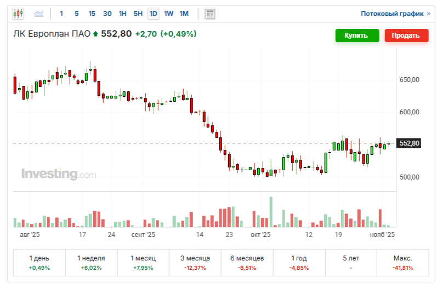Select the 1 неделя period
The width and height of the screenshot is (437, 284).
tap(91, 263)
